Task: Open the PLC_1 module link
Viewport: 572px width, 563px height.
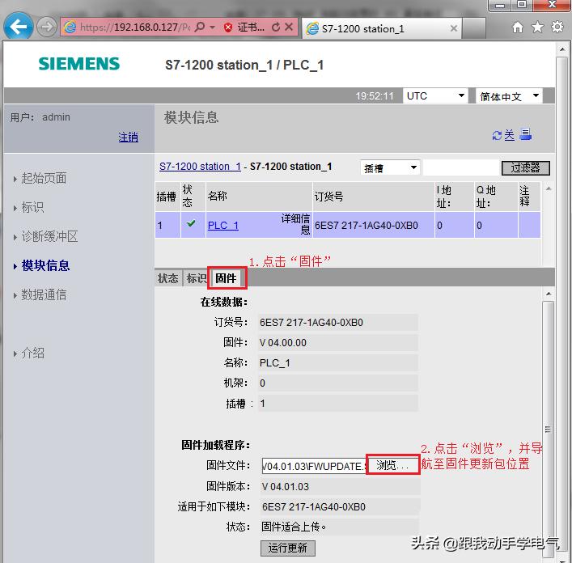Action: point(222,226)
